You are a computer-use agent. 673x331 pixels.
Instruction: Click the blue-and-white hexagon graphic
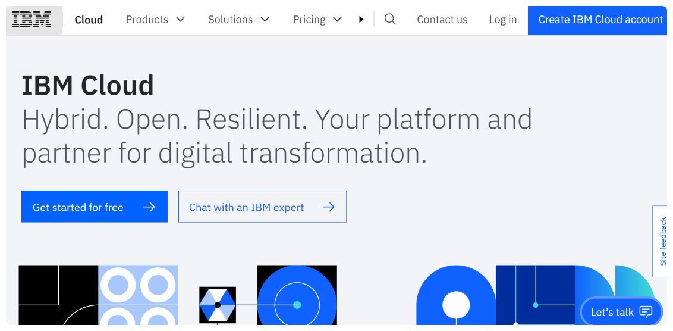coord(218,305)
